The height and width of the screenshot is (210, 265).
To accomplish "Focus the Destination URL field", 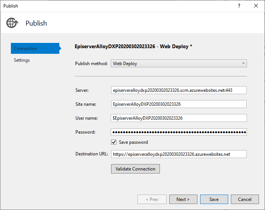I will click(x=179, y=154).
